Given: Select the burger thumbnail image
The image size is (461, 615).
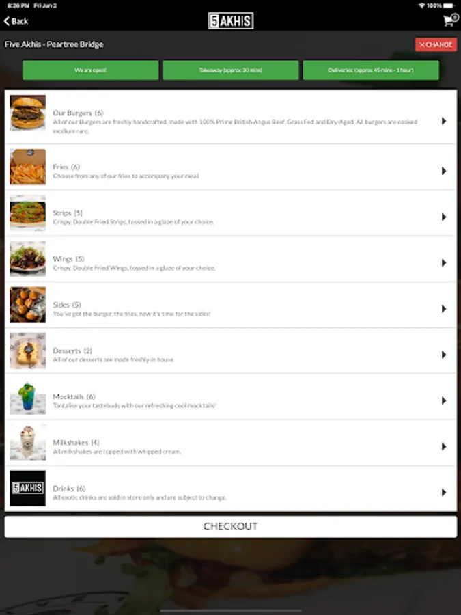Looking at the screenshot, I should click(x=28, y=113).
